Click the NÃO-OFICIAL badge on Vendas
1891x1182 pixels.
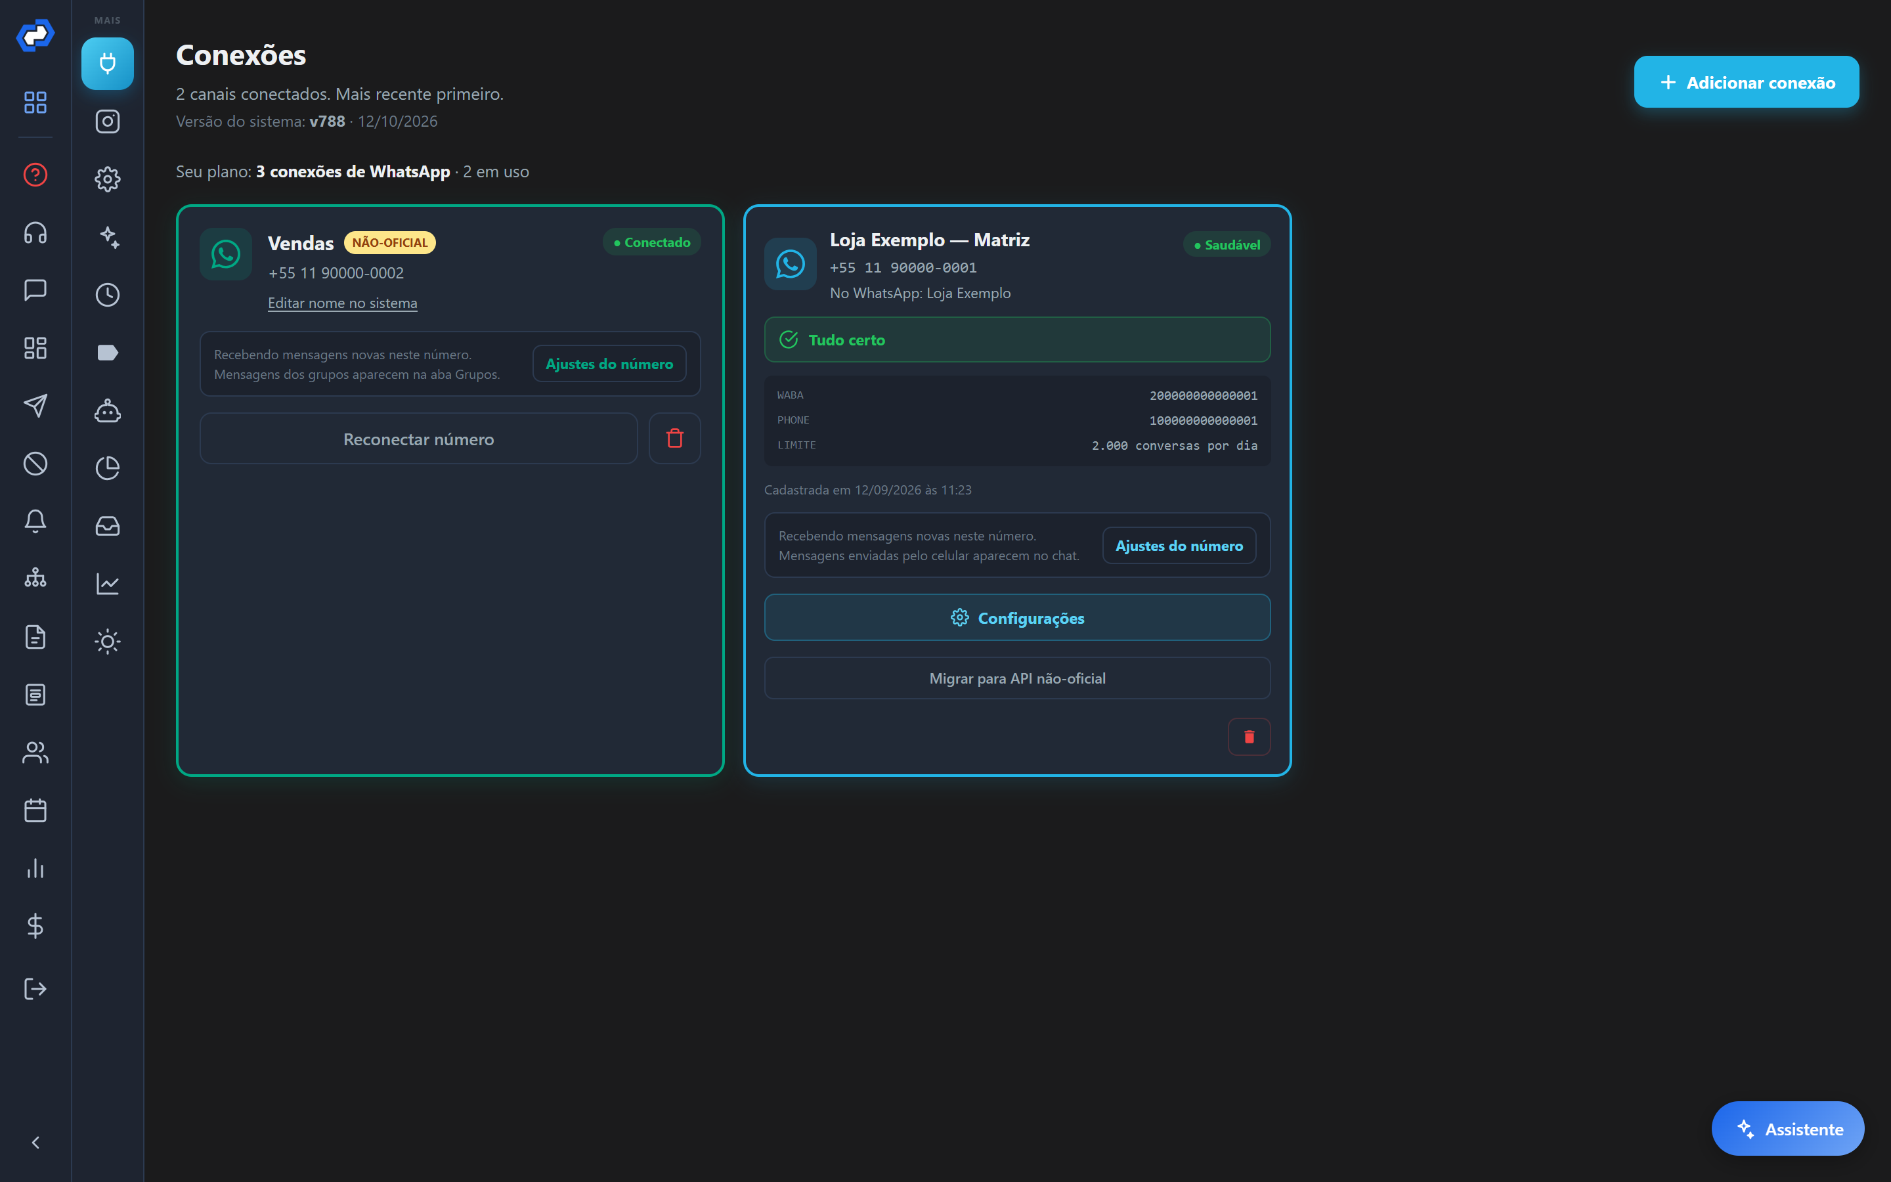389,242
